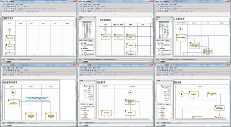Click the support email in 供应商管理 status bar
This screenshot has width=231, height=127.
pos(102,123)
